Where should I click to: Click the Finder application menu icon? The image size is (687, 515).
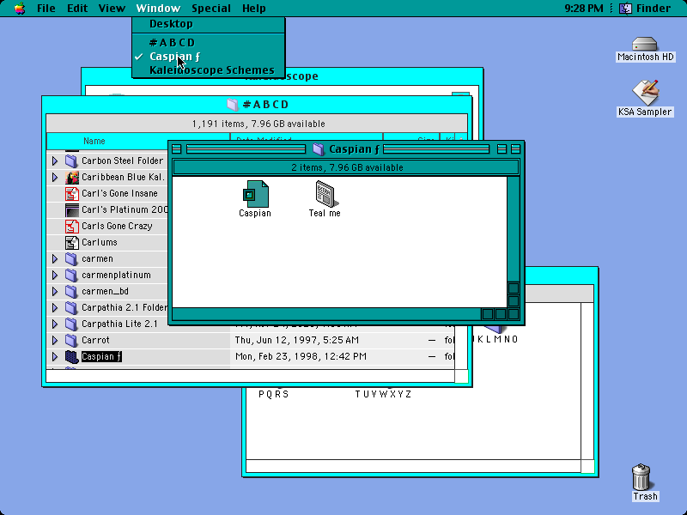tap(625, 9)
